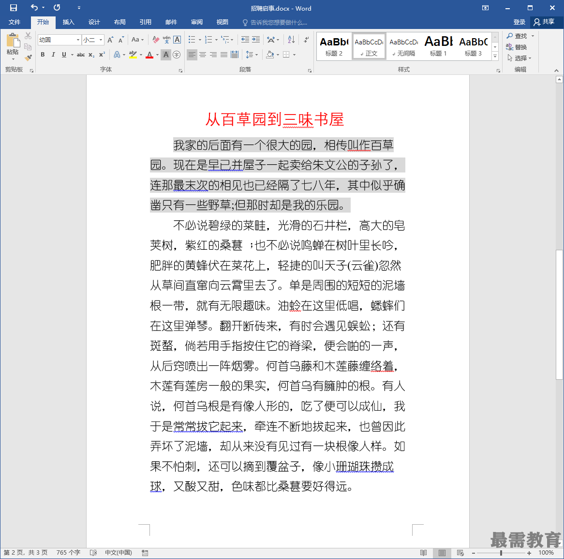Open the font name dropdown (幼圆)
Screen dimensions: 564x559
pyautogui.click(x=78, y=40)
